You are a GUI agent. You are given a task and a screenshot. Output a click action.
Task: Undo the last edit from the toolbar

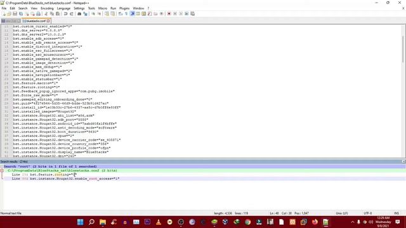pos(66,14)
